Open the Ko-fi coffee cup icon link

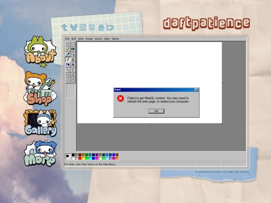click(x=110, y=27)
